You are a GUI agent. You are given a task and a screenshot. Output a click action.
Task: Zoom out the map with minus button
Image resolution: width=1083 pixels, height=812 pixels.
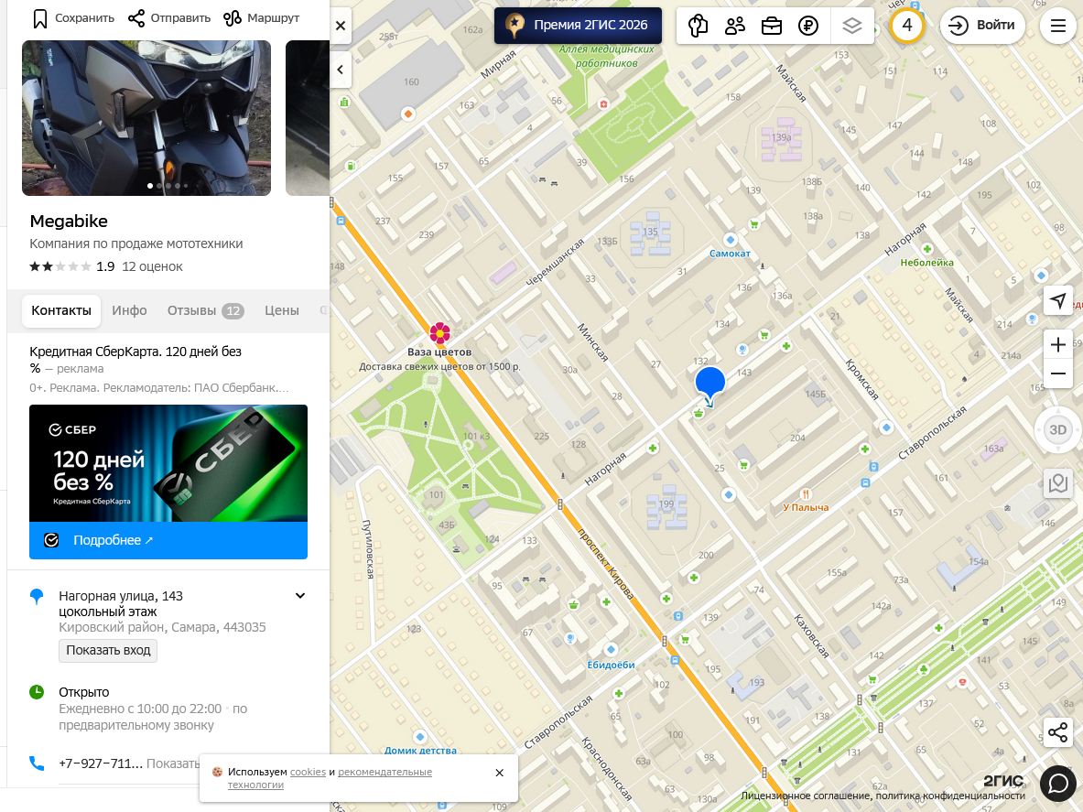1057,374
